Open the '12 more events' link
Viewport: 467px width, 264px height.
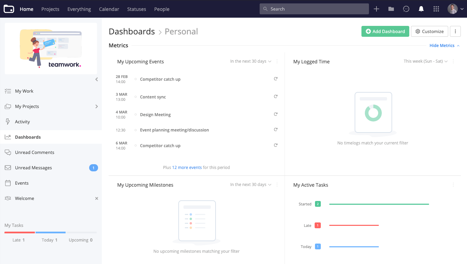[x=187, y=168]
